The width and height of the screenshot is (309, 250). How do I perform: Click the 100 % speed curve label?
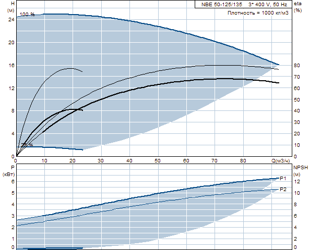27,15
